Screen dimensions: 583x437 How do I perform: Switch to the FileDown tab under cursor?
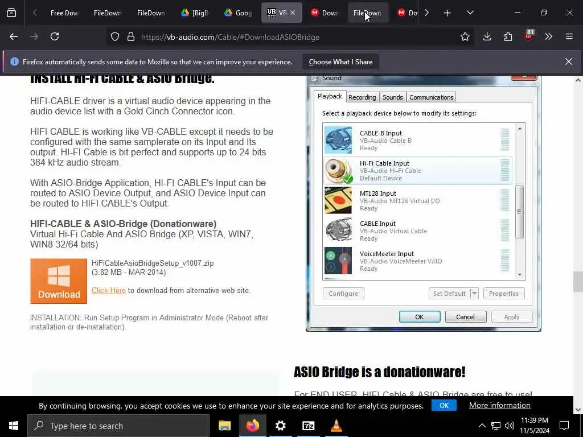tap(368, 13)
